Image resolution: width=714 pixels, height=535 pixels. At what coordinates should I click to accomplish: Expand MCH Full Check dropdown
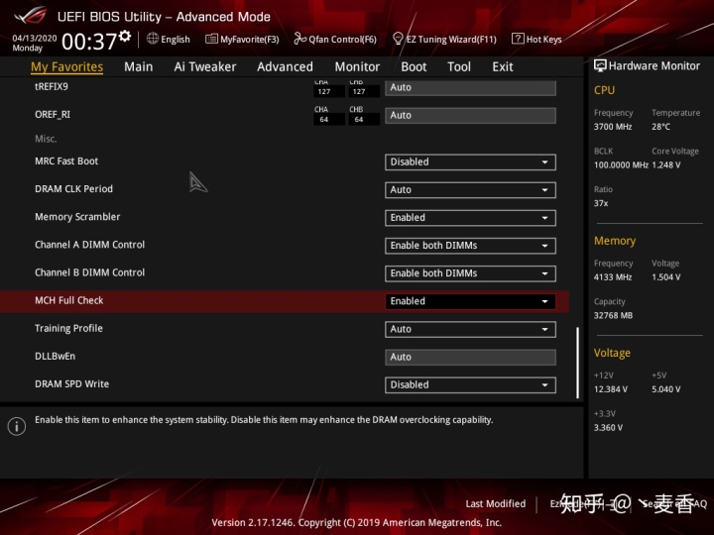pos(470,301)
